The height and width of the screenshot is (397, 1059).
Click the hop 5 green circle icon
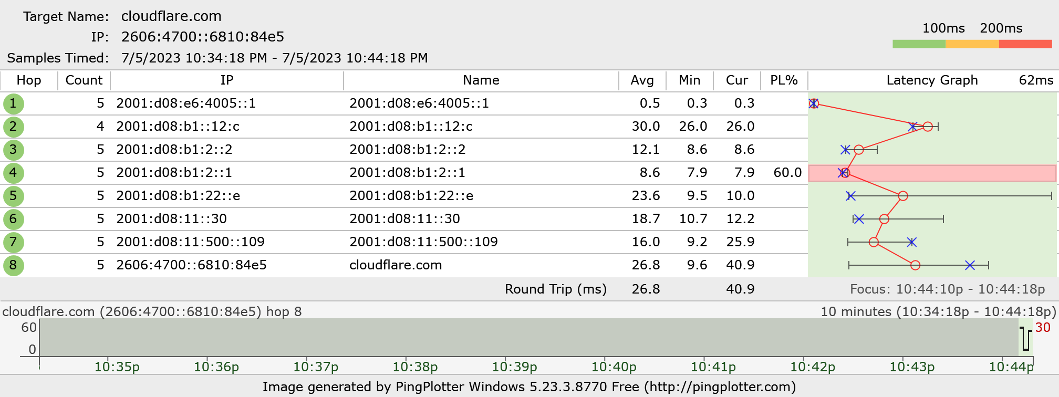(13, 196)
